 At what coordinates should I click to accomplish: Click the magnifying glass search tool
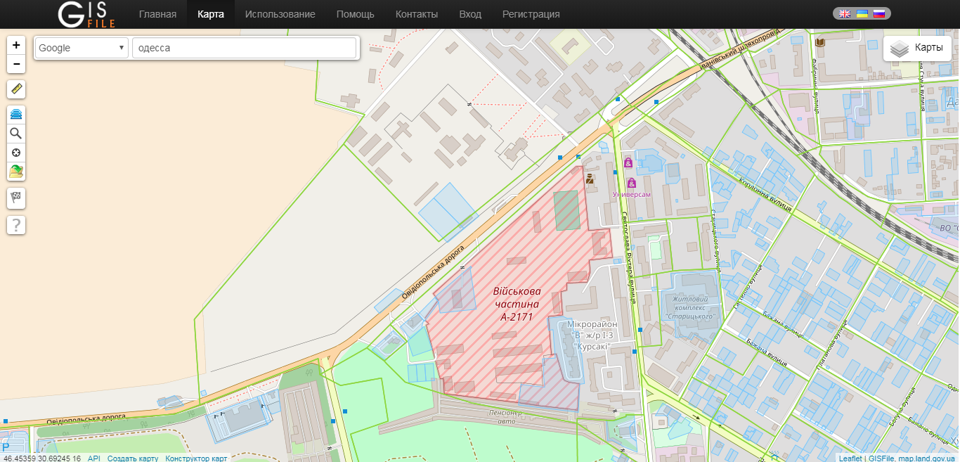tap(16, 134)
